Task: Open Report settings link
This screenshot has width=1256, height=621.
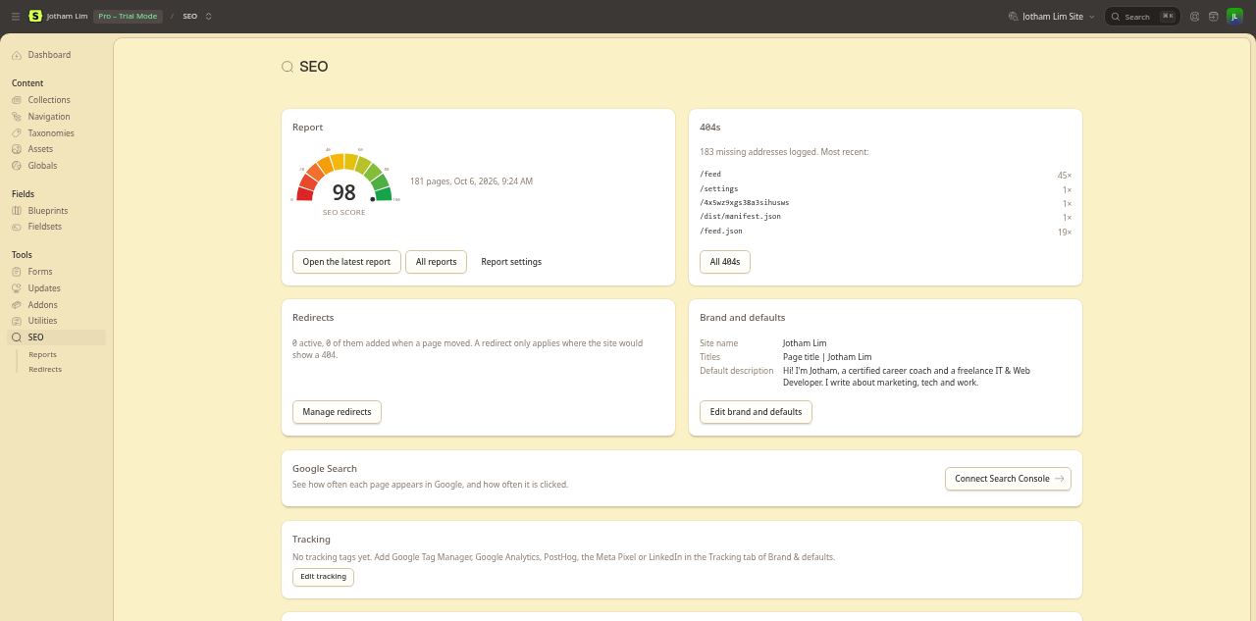Action: (x=511, y=262)
